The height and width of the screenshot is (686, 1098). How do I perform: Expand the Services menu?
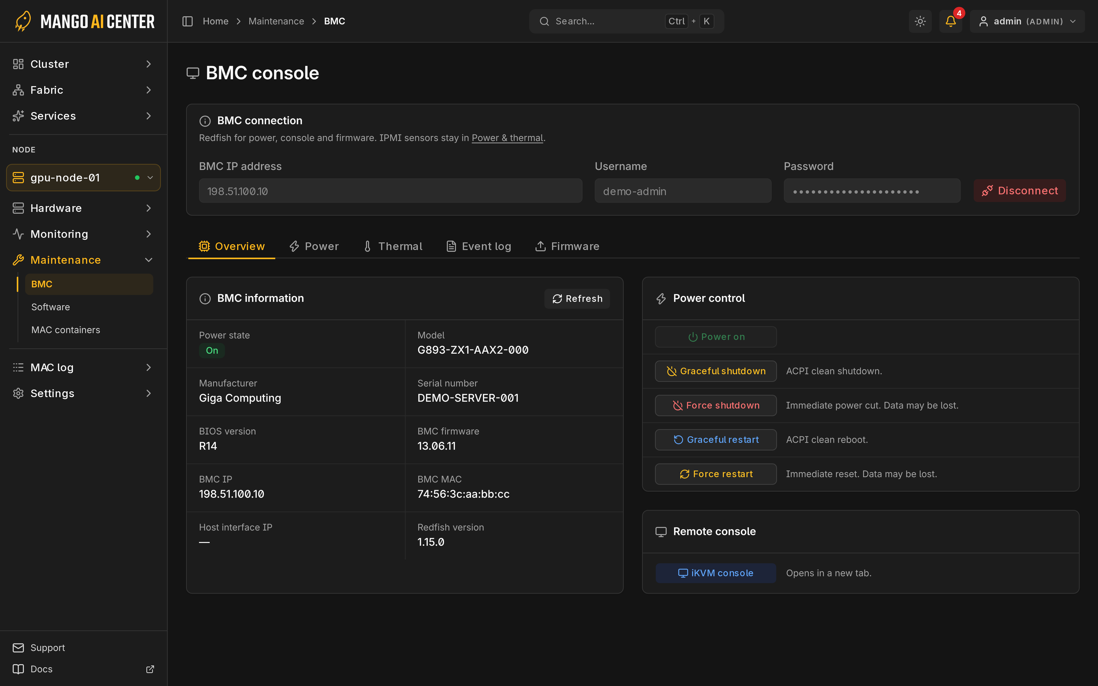[83, 116]
